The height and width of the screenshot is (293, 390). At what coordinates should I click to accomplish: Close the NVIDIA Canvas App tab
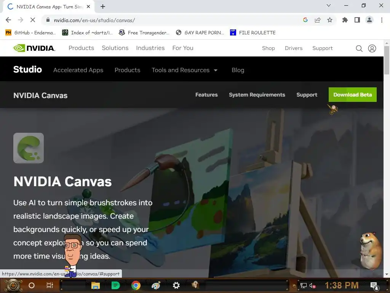click(x=88, y=7)
